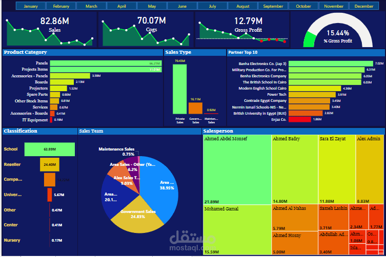386x257 pixels.
Task: Select the July month button
Action: [212, 6]
